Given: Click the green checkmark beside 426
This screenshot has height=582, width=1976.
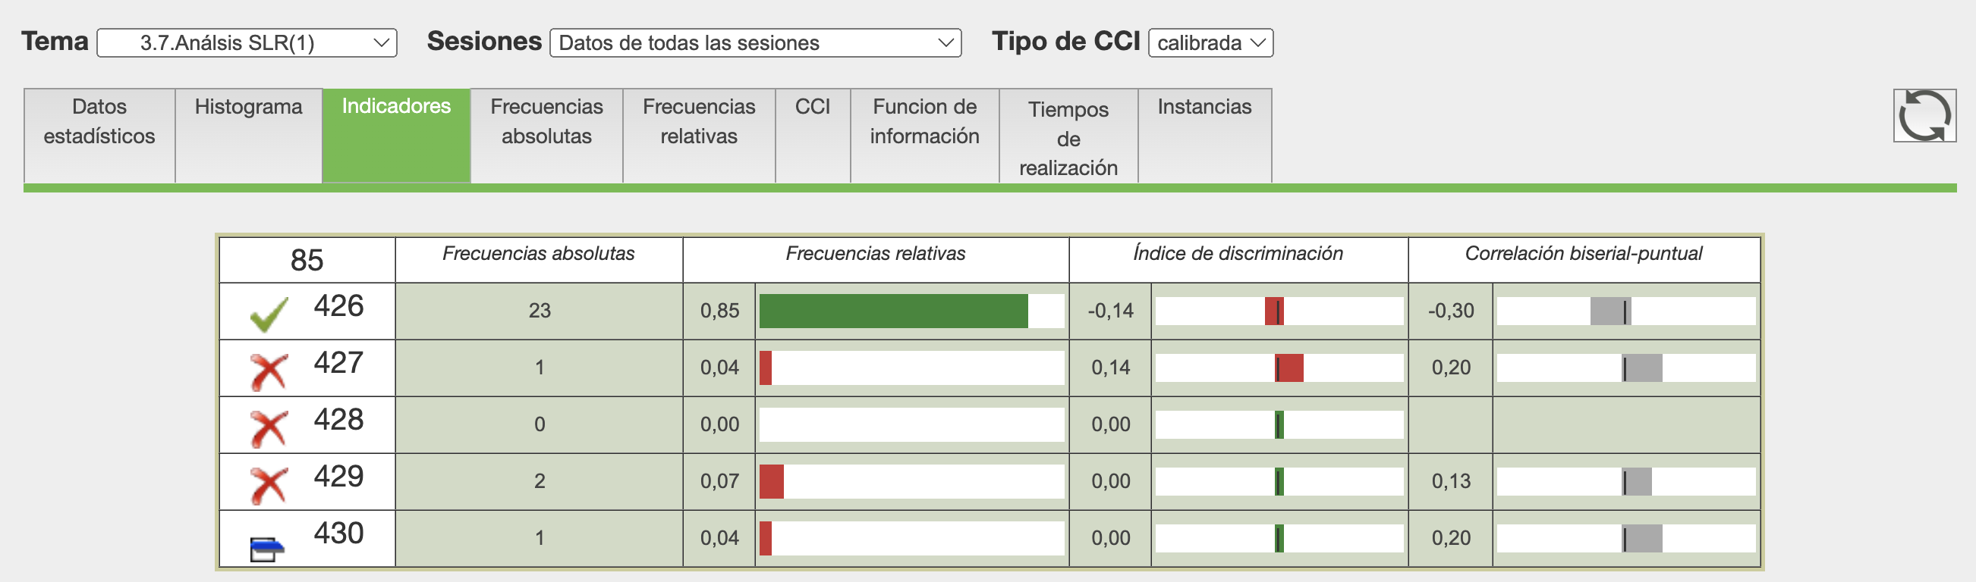Looking at the screenshot, I should (x=269, y=314).
